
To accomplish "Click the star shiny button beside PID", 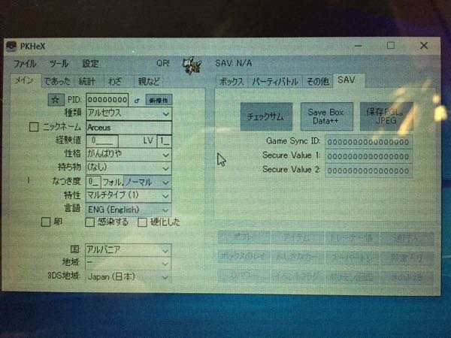I will coord(54,99).
